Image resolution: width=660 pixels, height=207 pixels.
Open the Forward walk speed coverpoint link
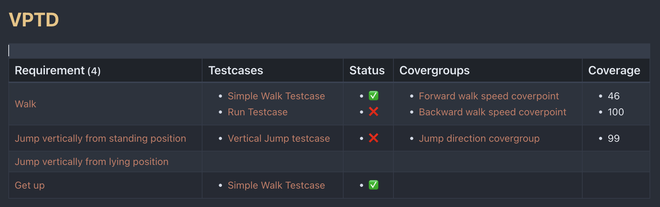[489, 96]
